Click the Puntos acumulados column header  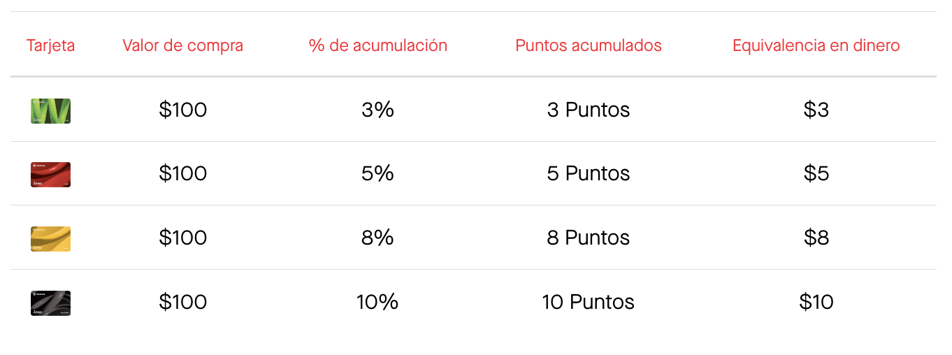pos(589,45)
